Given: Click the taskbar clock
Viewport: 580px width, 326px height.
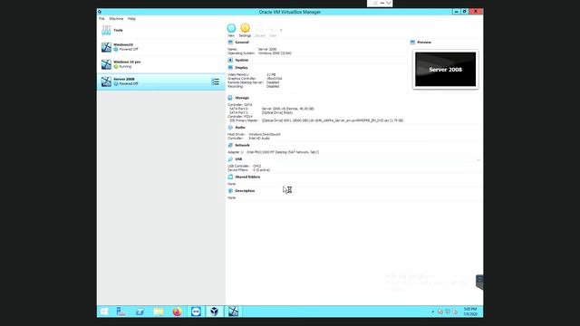Looking at the screenshot, I should pos(470,312).
